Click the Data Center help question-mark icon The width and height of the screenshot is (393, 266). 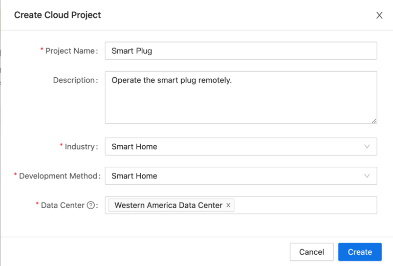click(91, 205)
